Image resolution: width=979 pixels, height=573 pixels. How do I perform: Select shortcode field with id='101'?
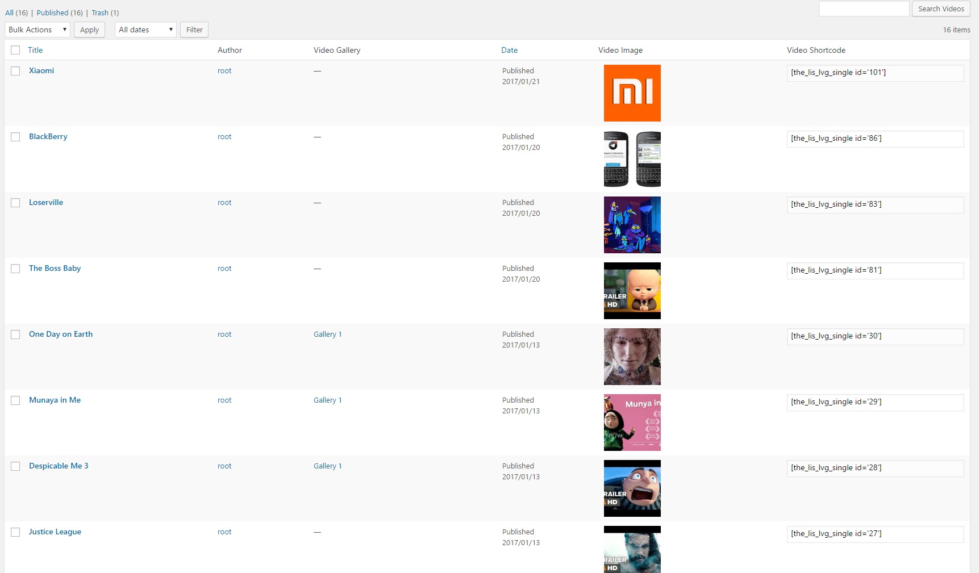[x=875, y=73]
